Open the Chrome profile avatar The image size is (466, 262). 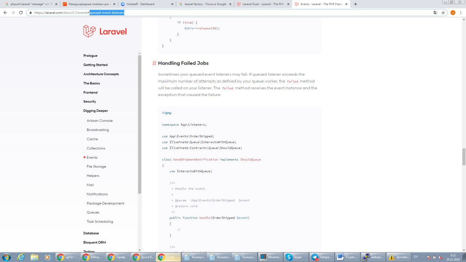pyautogui.click(x=453, y=12)
